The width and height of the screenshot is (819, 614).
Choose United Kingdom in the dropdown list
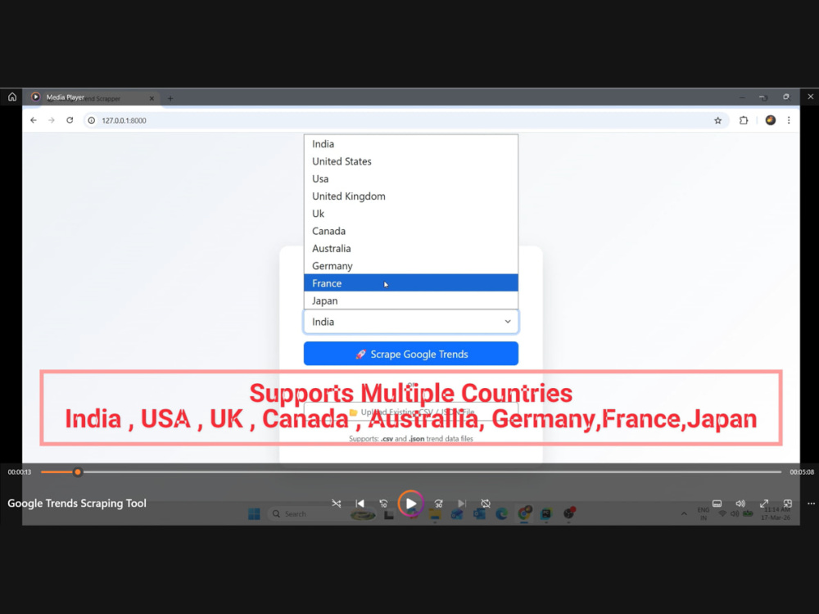(x=410, y=196)
